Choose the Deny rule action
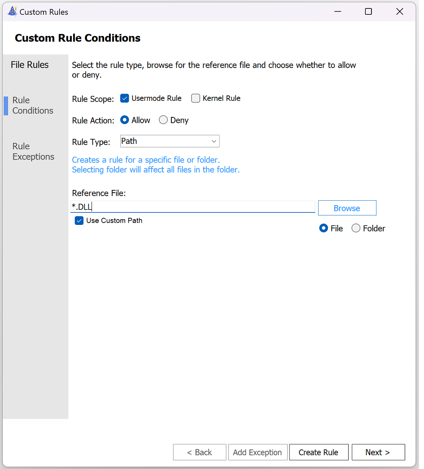Screen dimensions: 424x469 click(x=163, y=120)
